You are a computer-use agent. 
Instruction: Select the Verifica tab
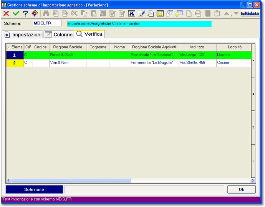coord(89,34)
